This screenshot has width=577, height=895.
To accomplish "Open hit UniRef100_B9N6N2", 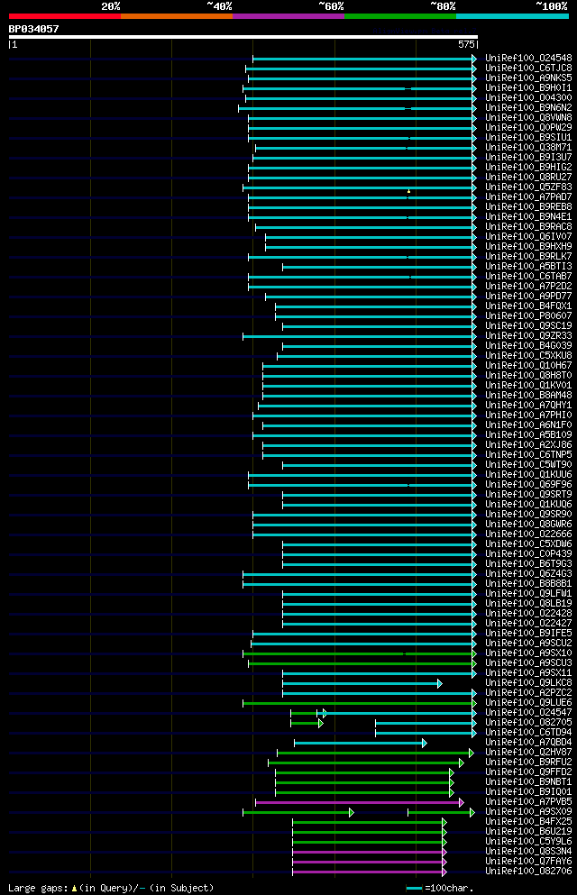I will (x=528, y=108).
